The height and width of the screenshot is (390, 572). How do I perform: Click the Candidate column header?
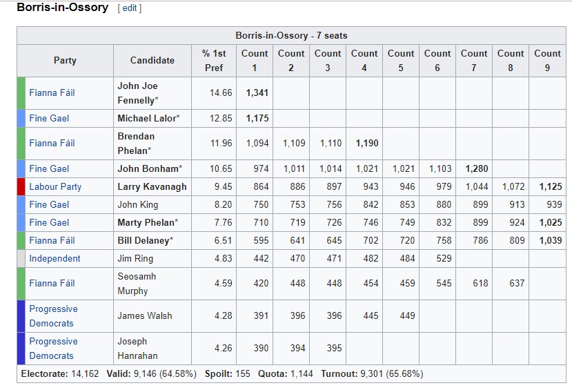click(152, 61)
